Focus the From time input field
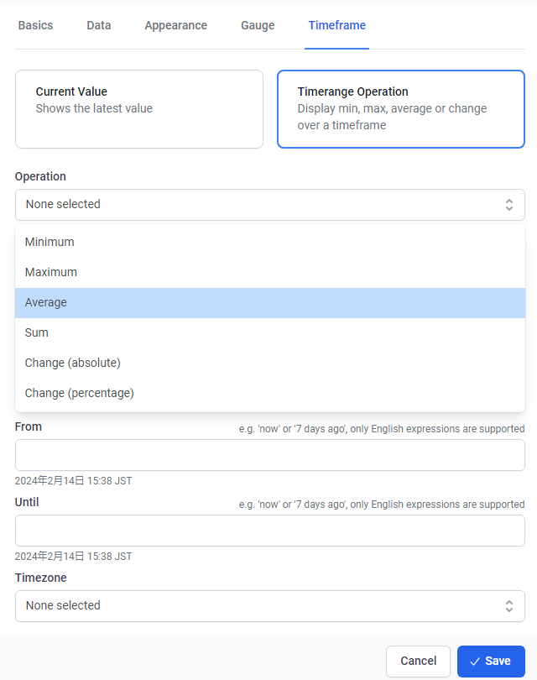 click(x=270, y=455)
